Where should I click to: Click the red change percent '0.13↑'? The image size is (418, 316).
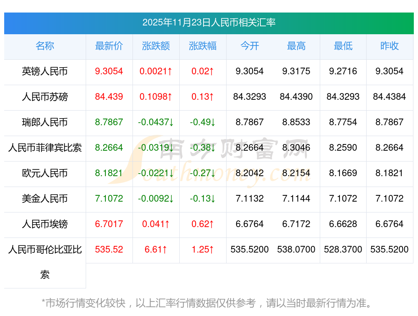pyautogui.click(x=203, y=97)
